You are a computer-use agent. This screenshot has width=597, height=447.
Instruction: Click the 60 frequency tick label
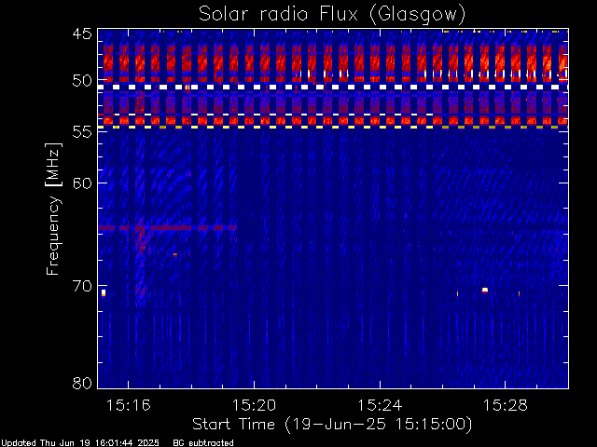point(82,183)
